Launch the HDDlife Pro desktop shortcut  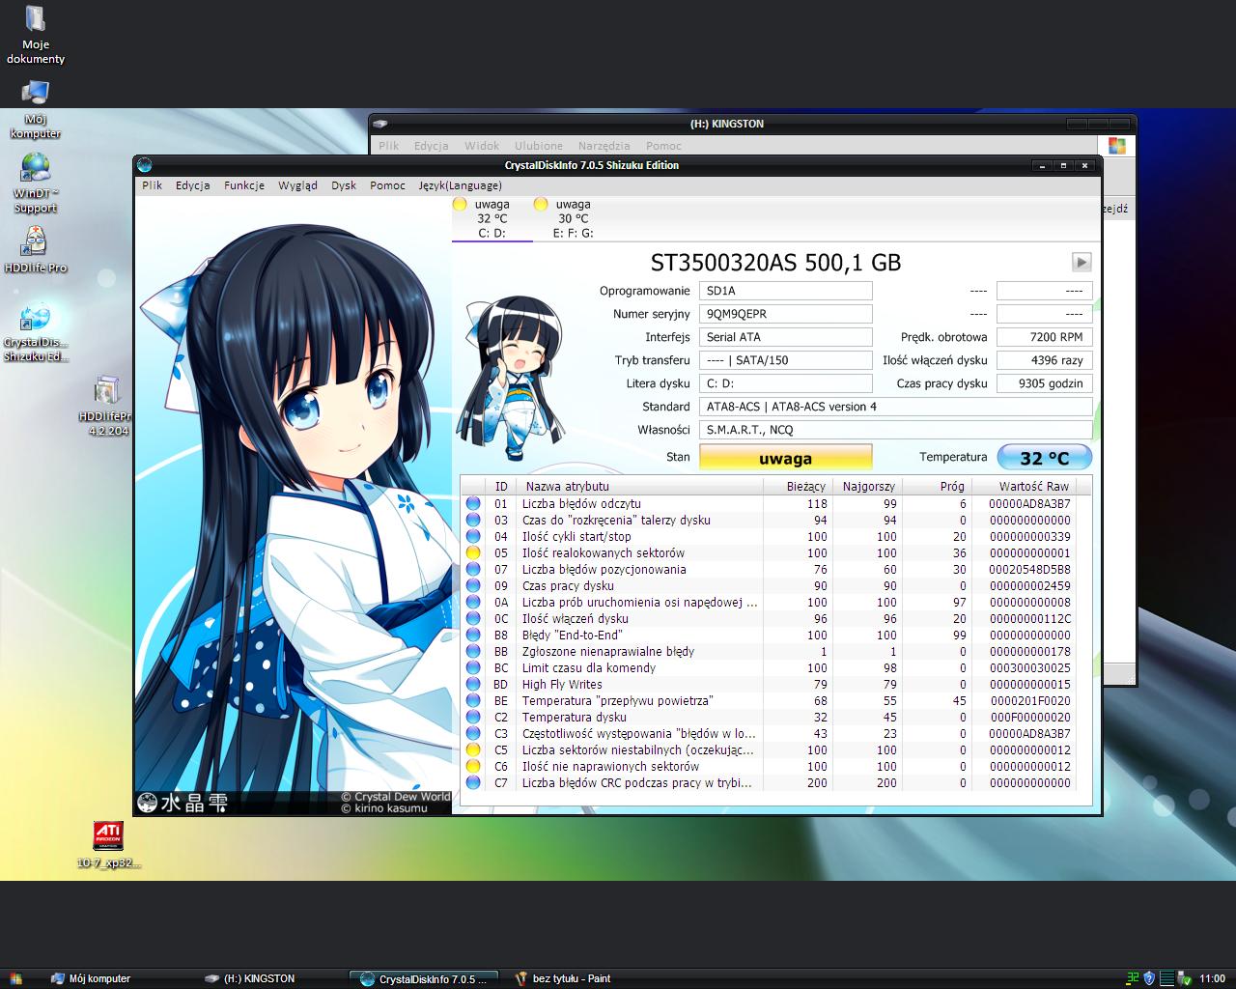point(35,248)
